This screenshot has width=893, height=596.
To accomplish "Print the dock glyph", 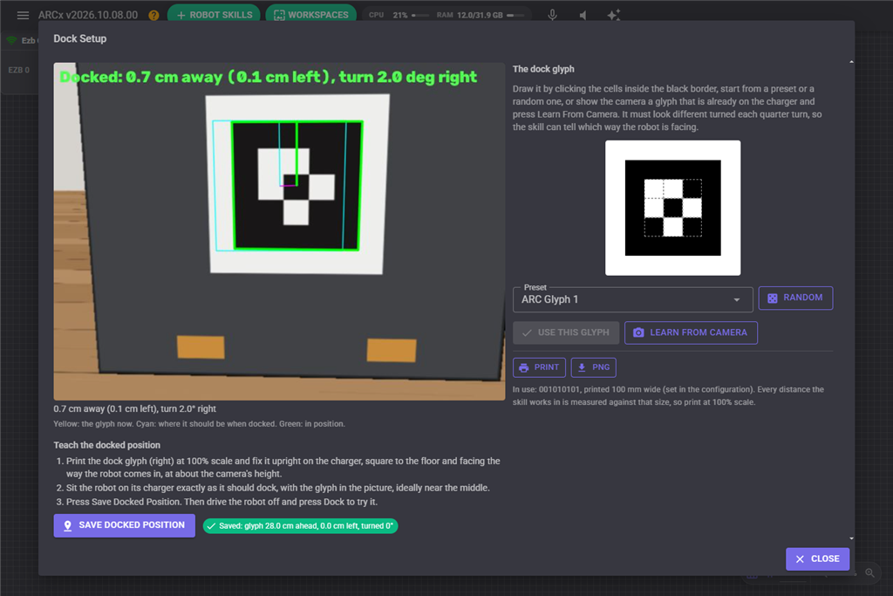I will [539, 367].
